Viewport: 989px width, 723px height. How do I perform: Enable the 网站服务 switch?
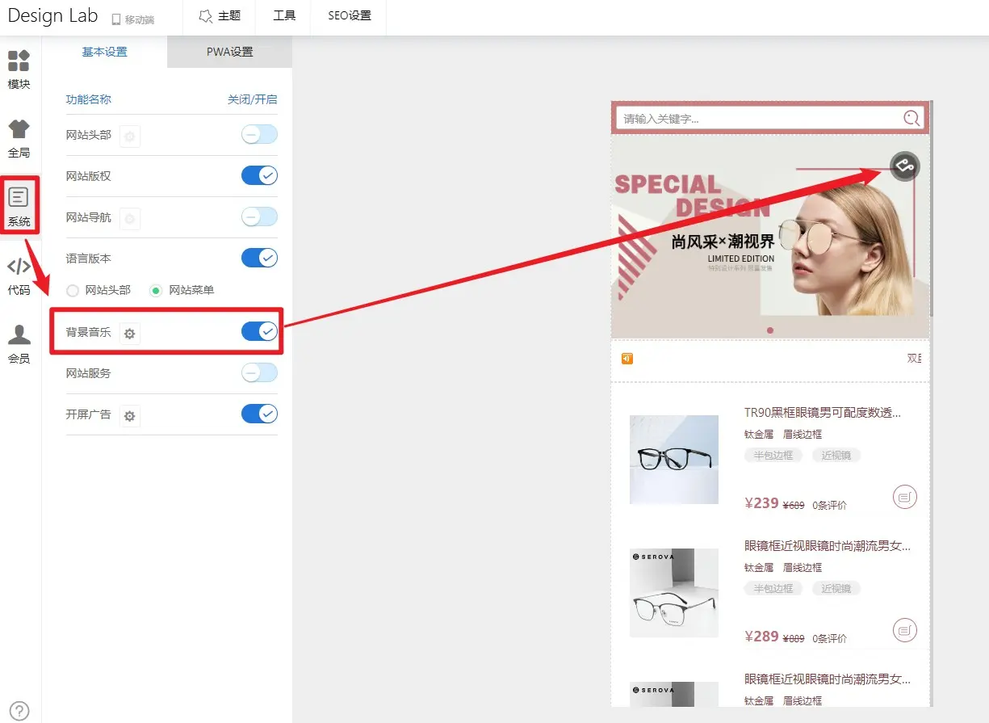[259, 372]
